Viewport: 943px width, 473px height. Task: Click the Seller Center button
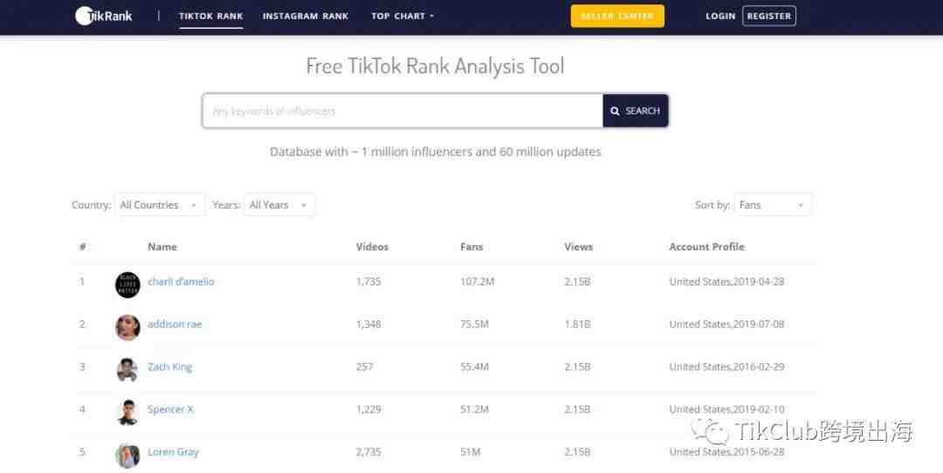(617, 17)
